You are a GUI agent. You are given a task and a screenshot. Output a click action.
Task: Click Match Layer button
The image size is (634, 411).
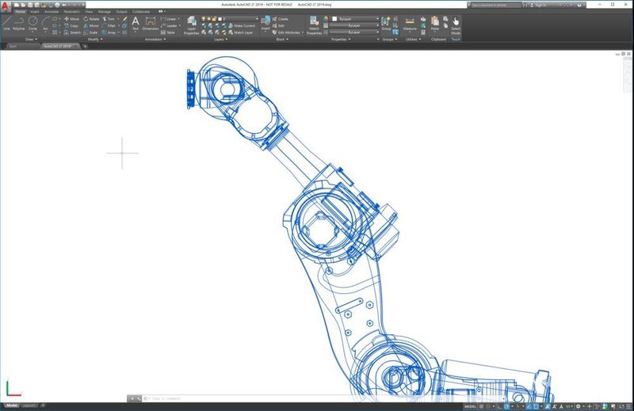[241, 32]
